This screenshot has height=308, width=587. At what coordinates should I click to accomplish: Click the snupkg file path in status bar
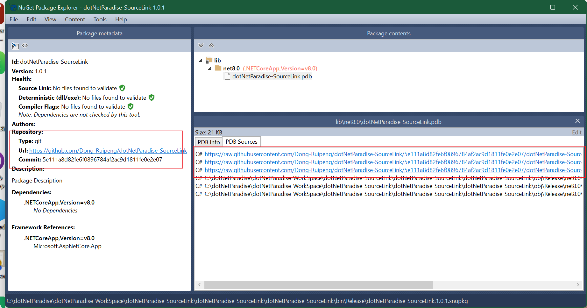point(237,301)
